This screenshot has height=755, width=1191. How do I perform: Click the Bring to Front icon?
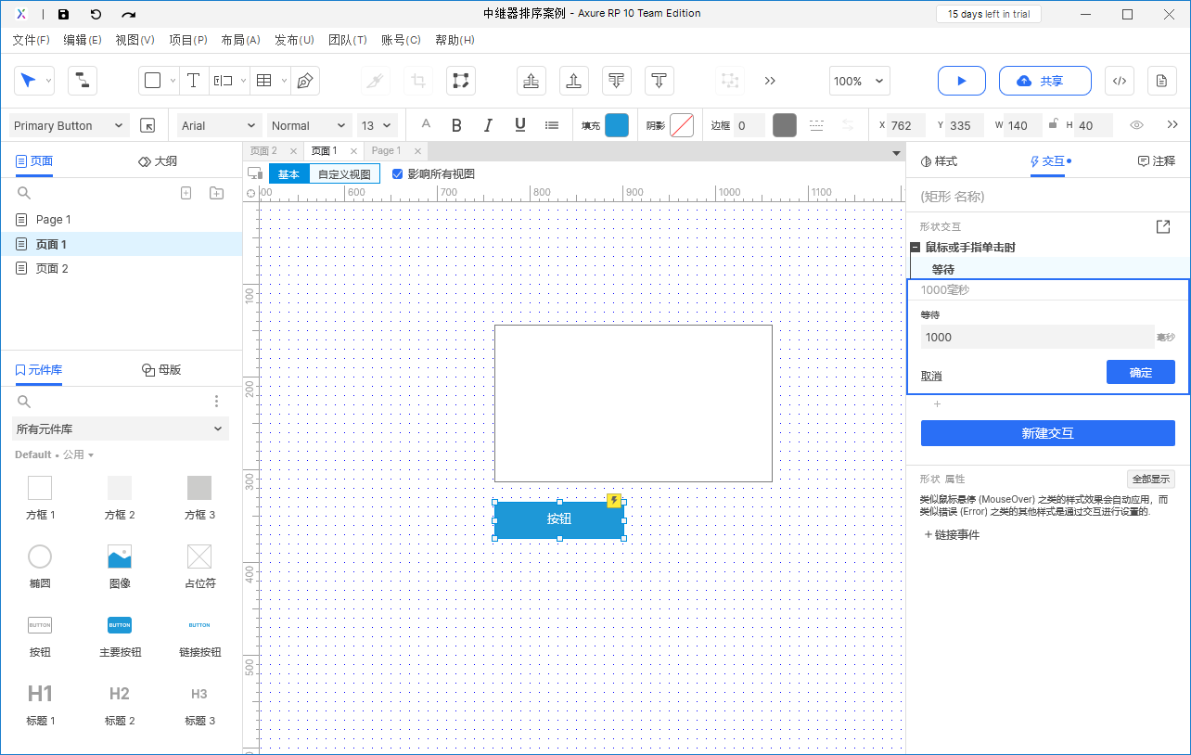tap(531, 81)
